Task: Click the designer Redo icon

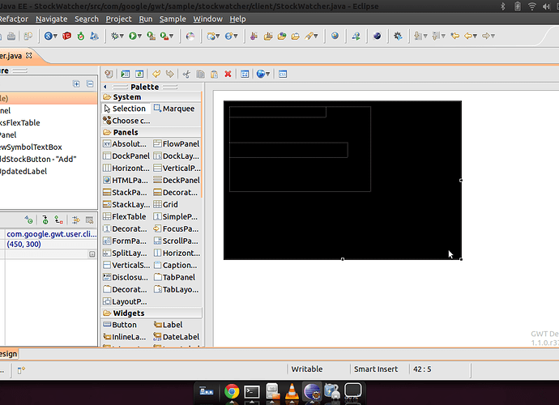Action: point(169,74)
